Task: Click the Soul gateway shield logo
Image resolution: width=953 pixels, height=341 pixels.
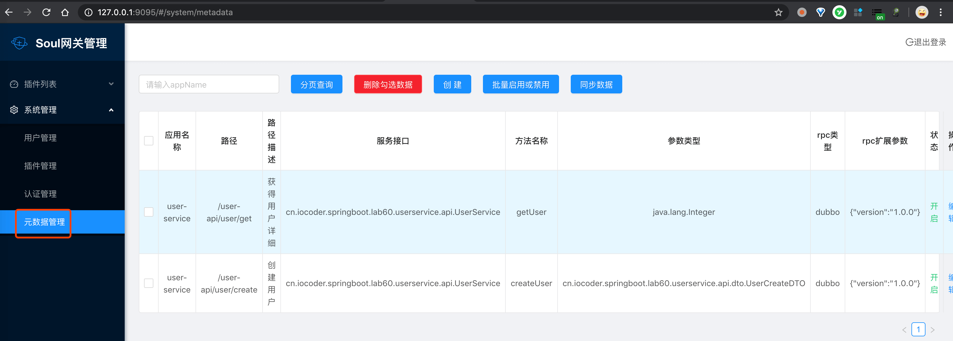Action: pyautogui.click(x=19, y=42)
